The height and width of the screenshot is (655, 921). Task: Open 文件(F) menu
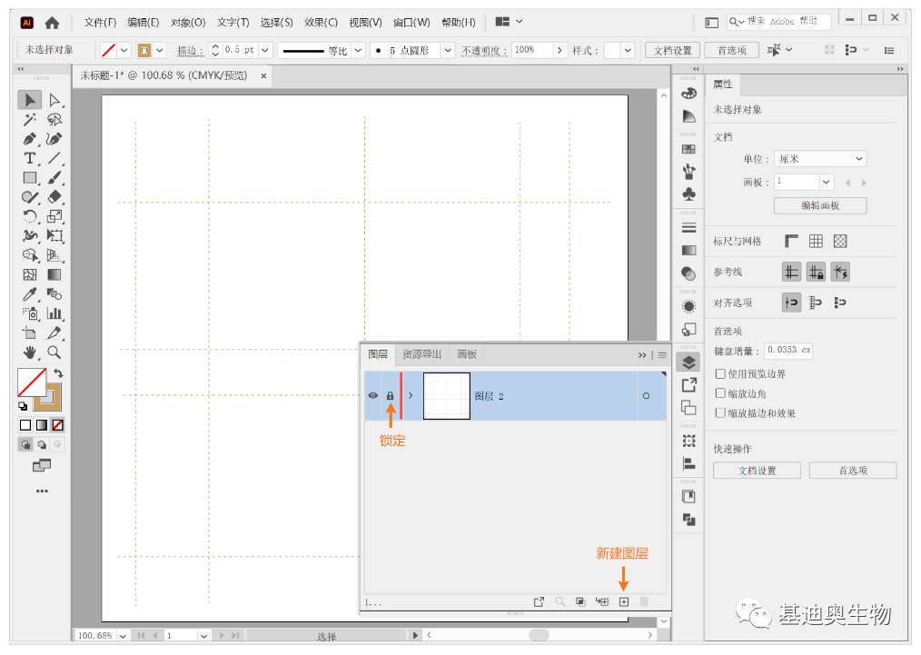pyautogui.click(x=100, y=23)
